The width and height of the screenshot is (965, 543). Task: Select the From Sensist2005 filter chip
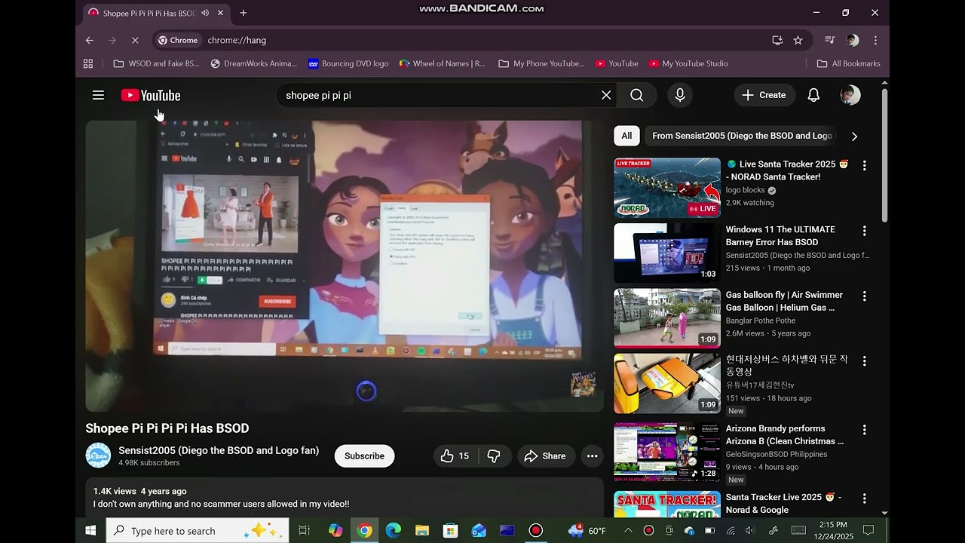(742, 136)
